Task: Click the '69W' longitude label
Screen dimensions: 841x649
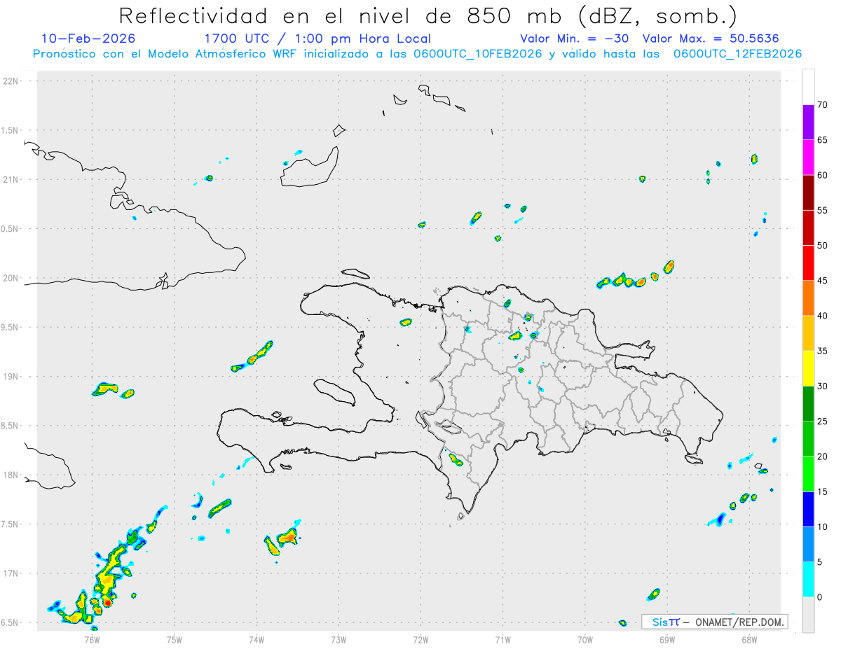Action: (666, 639)
